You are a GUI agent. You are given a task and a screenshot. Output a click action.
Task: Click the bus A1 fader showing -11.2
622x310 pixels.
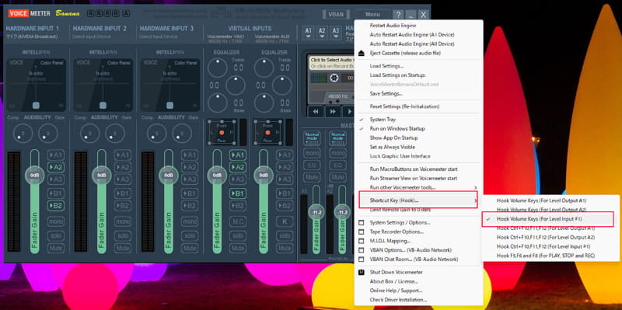coord(316,212)
